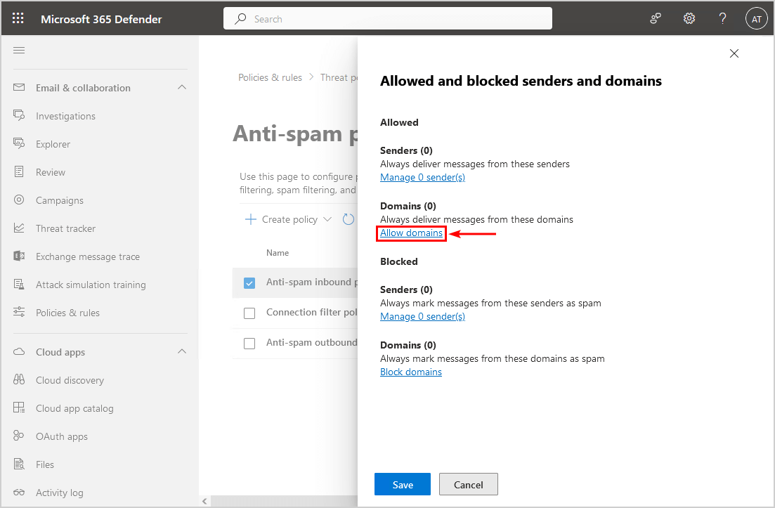Open the Create policy dropdown
Image resolution: width=775 pixels, height=508 pixels.
(x=288, y=219)
